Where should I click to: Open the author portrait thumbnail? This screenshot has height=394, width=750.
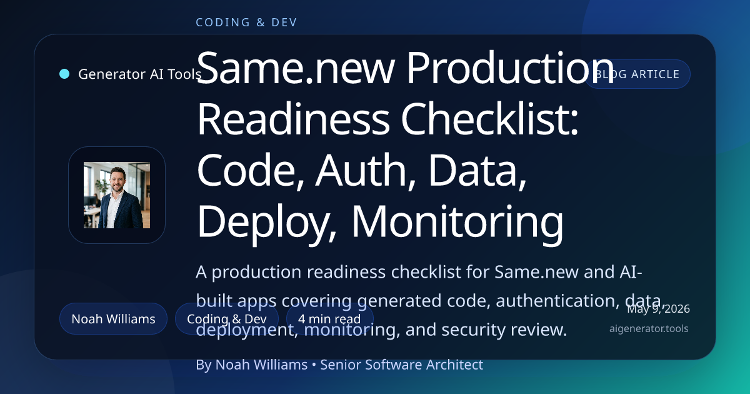(x=117, y=195)
